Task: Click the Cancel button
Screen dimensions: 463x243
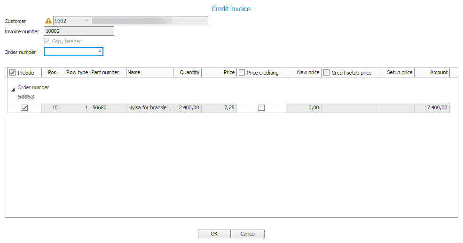Action: coord(248,234)
